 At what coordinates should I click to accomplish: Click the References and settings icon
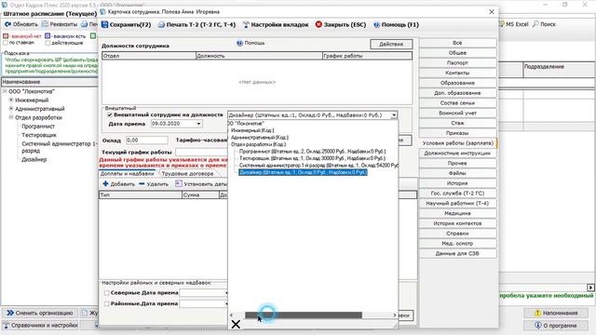[7, 325]
